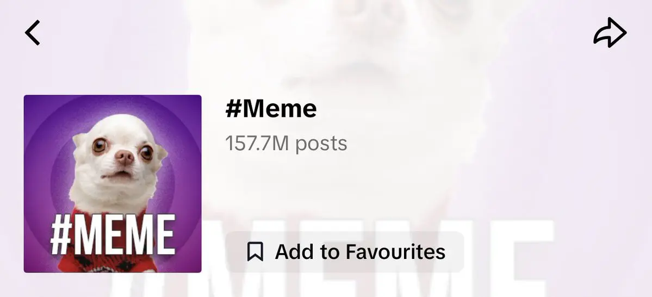Click the faded MEME banner text in background

pos(333,258)
